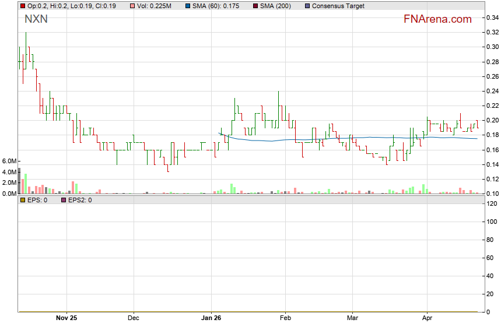Click the 'SMA (60): 0.175' legend text
501x330 pixels.
pos(215,6)
